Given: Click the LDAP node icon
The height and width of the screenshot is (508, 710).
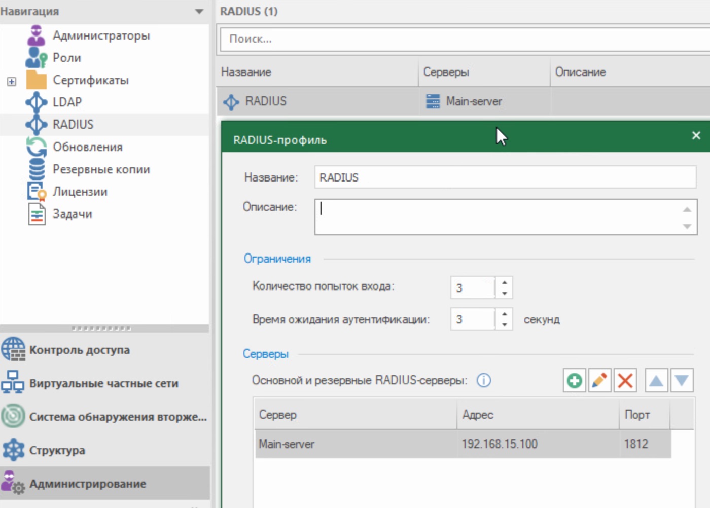Looking at the screenshot, I should [36, 102].
